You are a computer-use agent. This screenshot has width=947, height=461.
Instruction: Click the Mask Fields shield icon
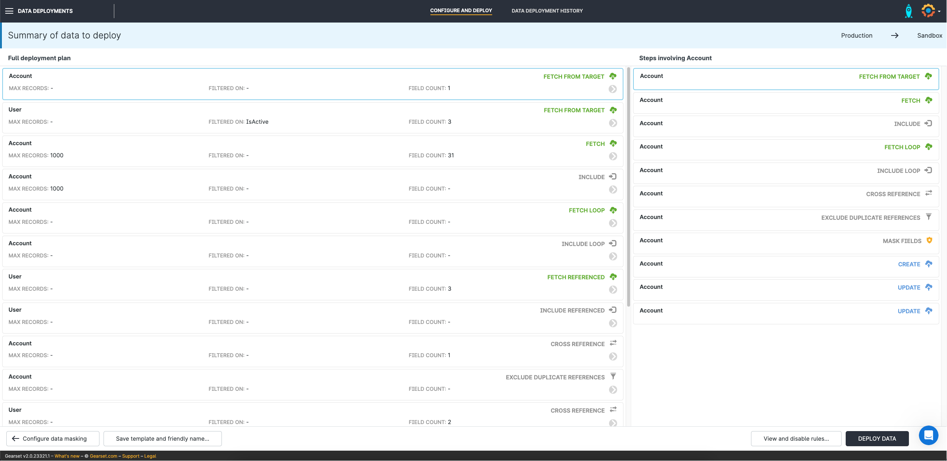(x=929, y=240)
